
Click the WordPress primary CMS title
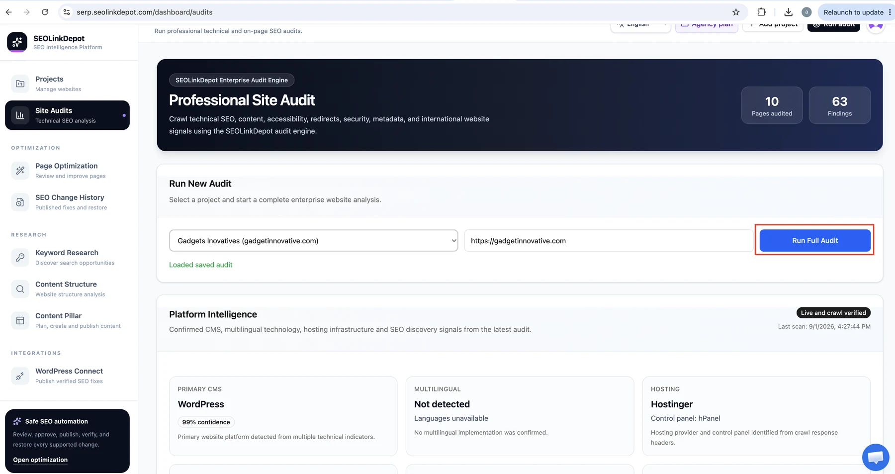tap(201, 404)
